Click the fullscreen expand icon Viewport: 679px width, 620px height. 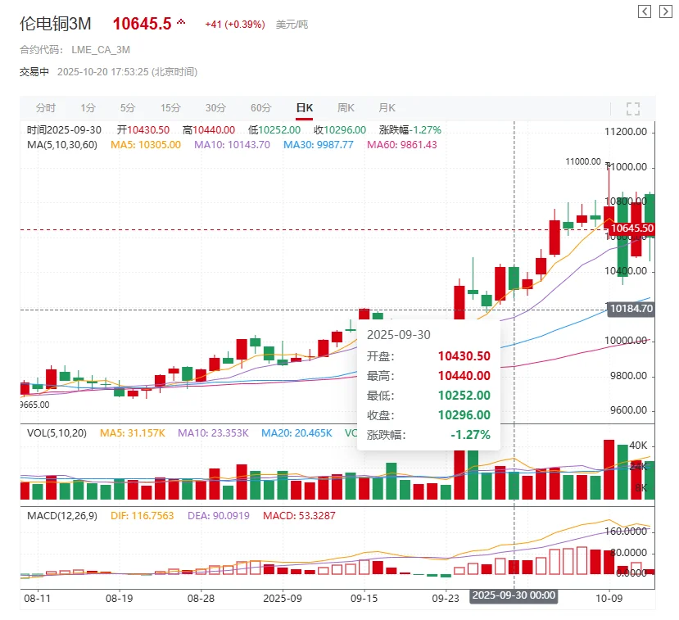[632, 107]
